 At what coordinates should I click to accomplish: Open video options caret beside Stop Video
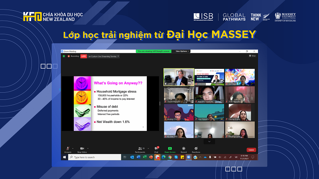(x=88, y=148)
